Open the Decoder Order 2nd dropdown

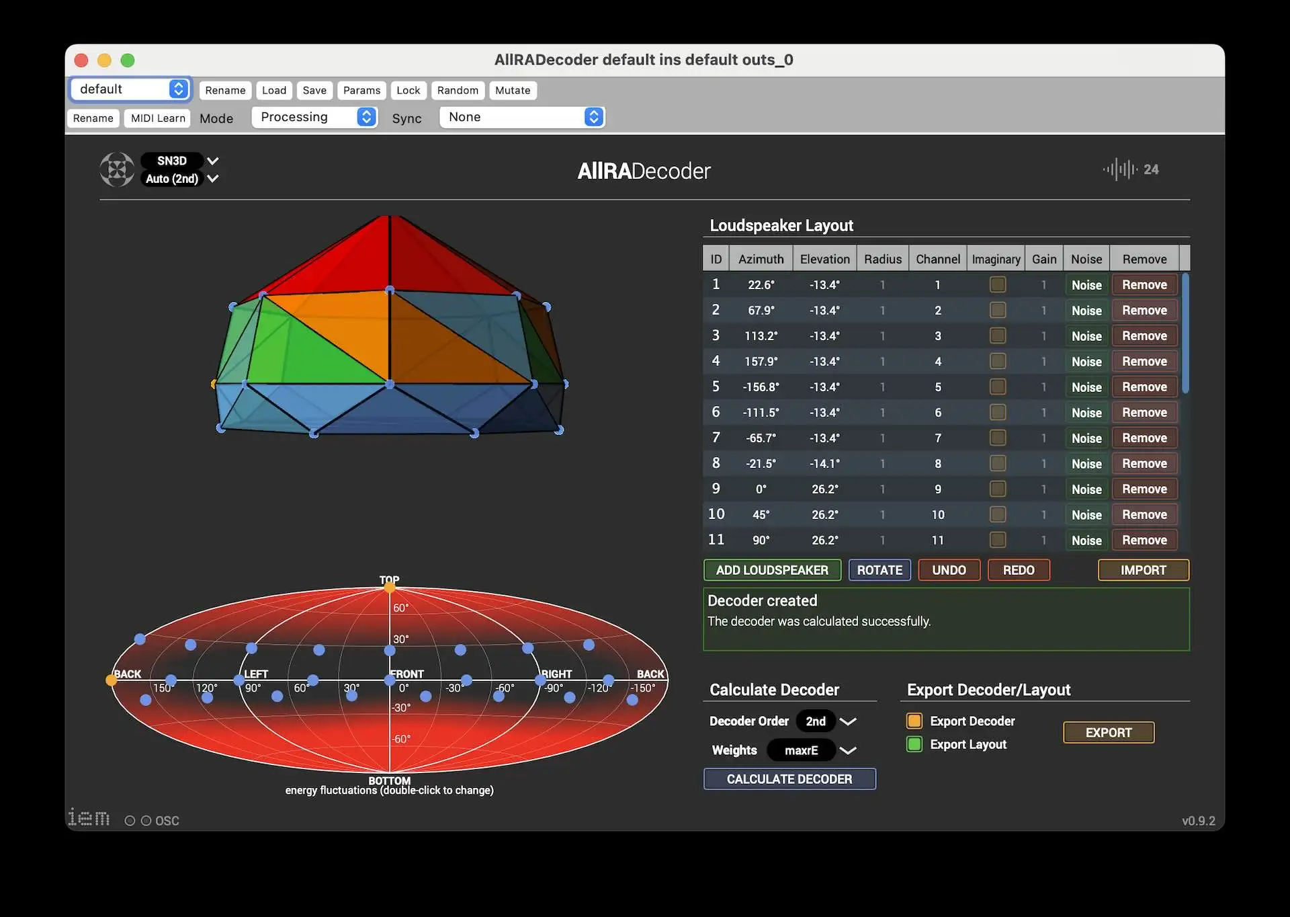point(826,721)
